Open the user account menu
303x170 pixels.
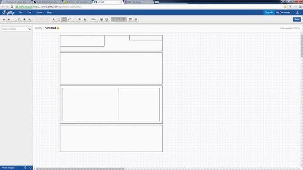coord(298,13)
